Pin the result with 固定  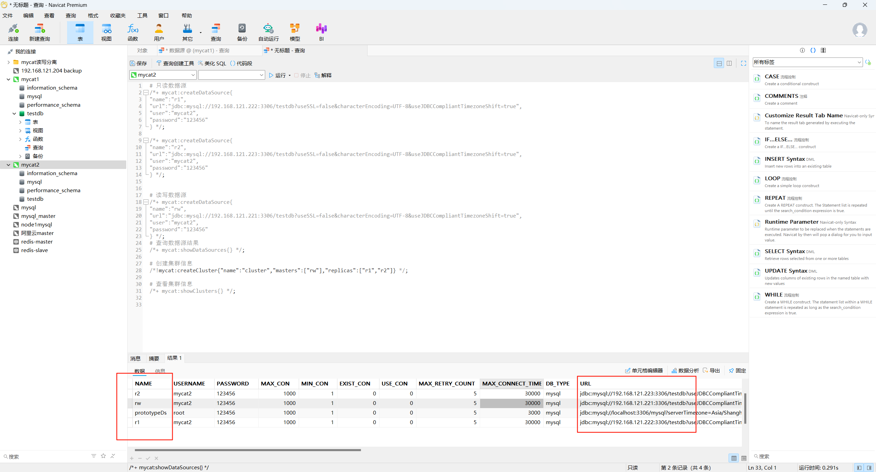[x=737, y=371]
